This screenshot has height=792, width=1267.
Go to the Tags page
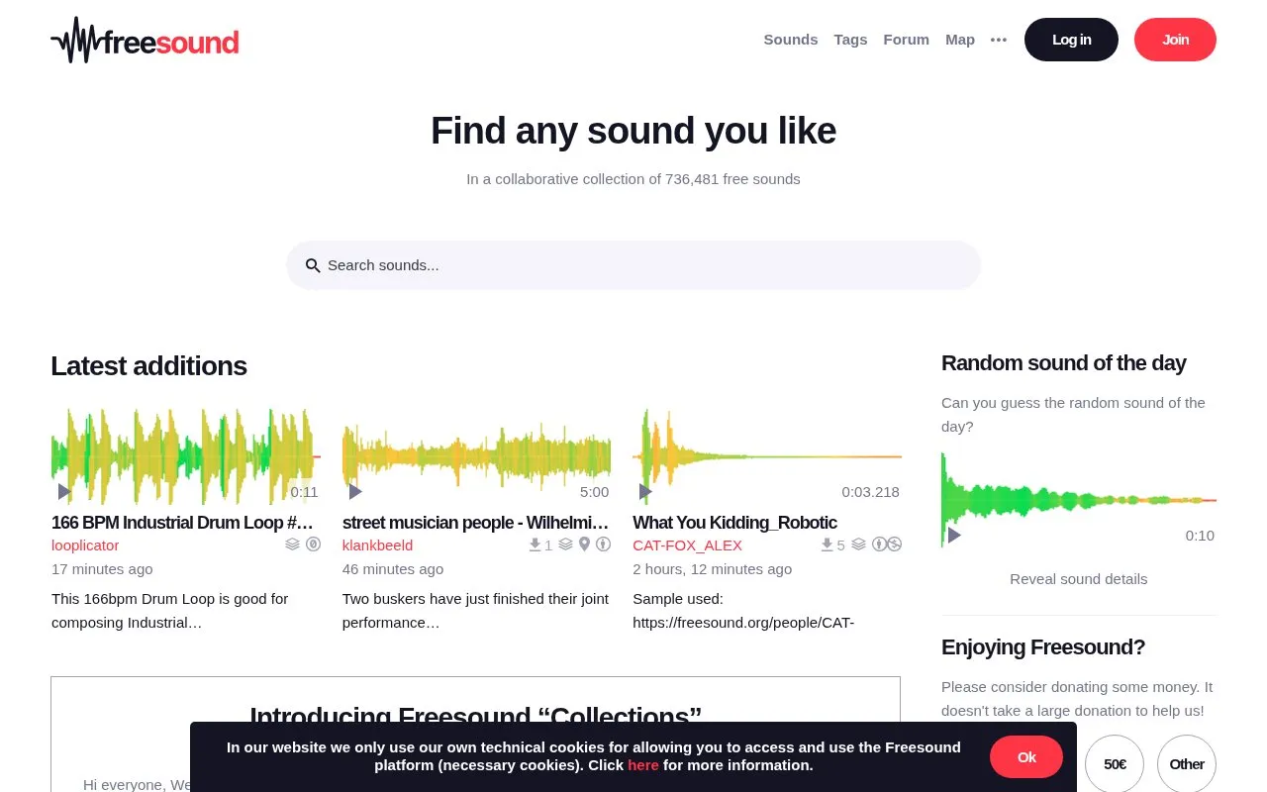(x=850, y=40)
